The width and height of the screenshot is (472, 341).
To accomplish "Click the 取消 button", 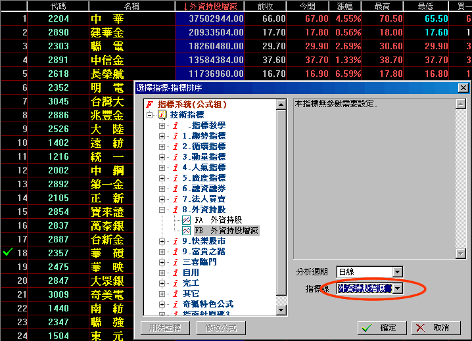I will [x=436, y=328].
